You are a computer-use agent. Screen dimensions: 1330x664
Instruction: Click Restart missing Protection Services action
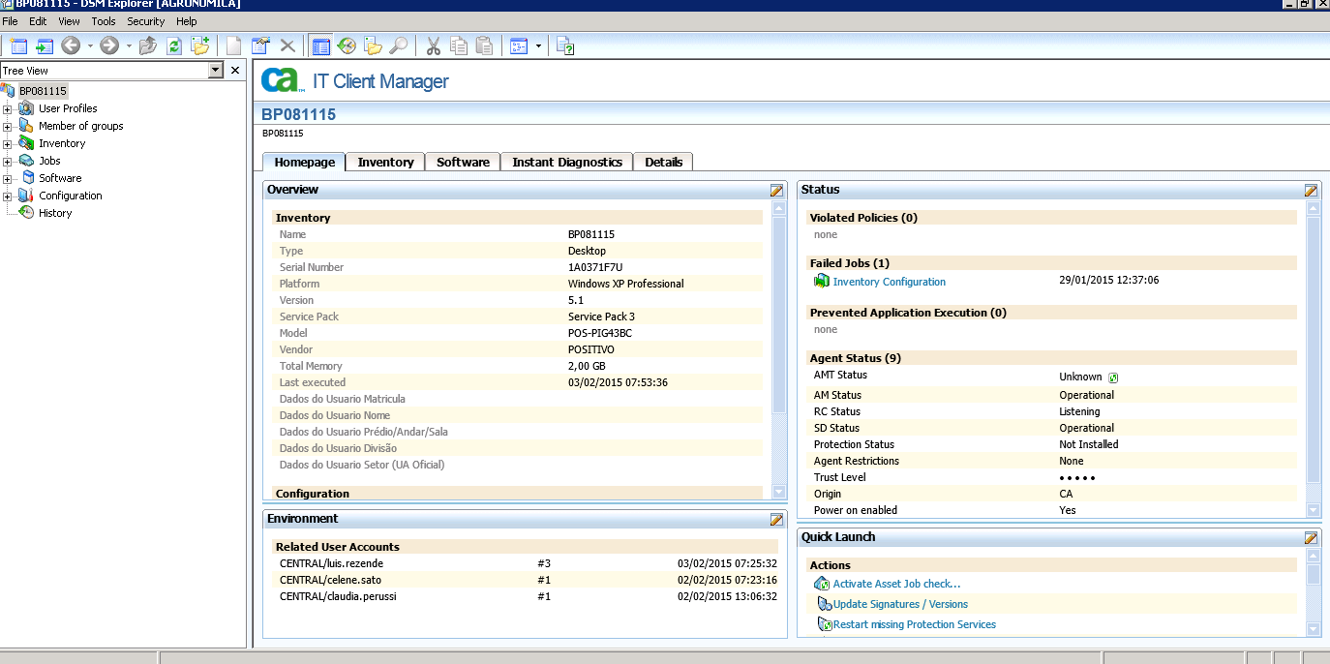click(913, 624)
